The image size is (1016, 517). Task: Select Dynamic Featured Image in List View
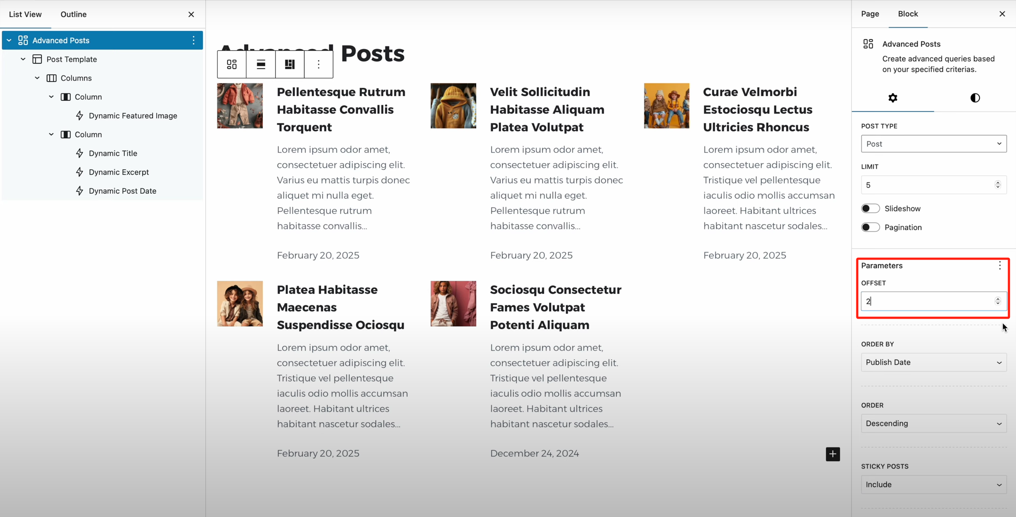tap(133, 115)
